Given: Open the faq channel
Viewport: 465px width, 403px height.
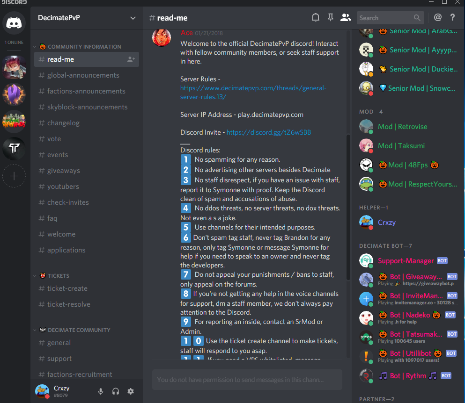Looking at the screenshot, I should coord(87,218).
